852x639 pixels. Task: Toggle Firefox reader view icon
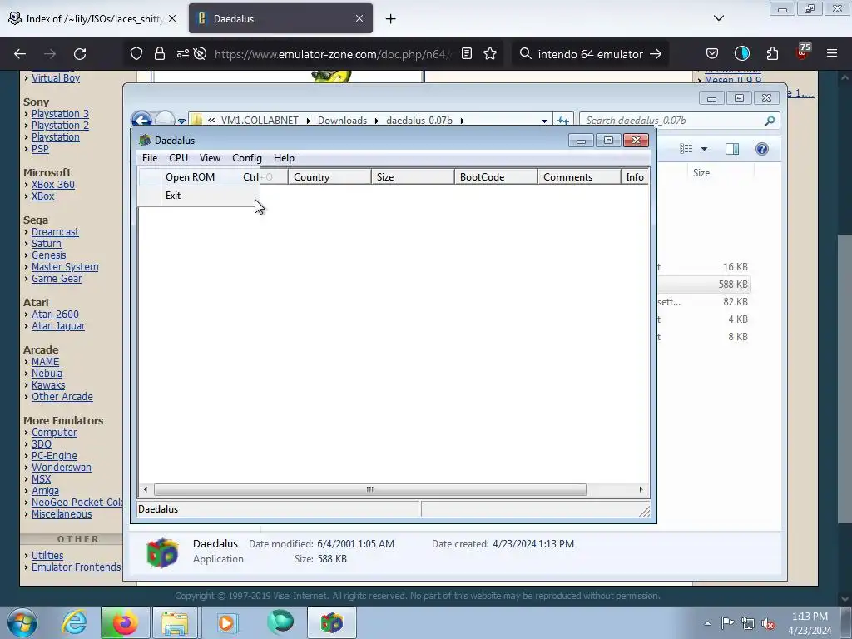pyautogui.click(x=467, y=54)
